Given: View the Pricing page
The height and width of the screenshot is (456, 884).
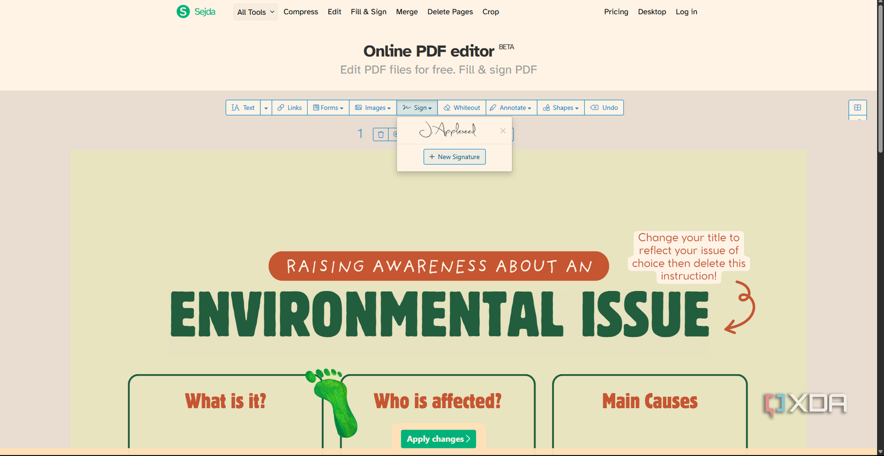Looking at the screenshot, I should click(616, 12).
